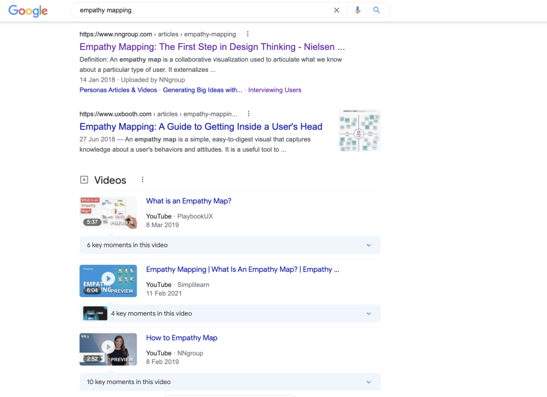This screenshot has width=547, height=397.
Task: Expand 10 key moments for the NNgroup video
Action: tap(368, 382)
